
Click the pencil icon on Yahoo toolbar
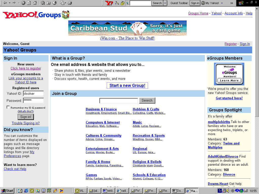(x=117, y=3)
